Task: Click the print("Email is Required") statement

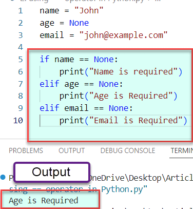Action: tap(123, 121)
